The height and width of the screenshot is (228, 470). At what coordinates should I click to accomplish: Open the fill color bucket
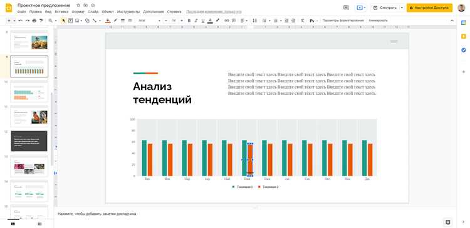click(x=108, y=21)
